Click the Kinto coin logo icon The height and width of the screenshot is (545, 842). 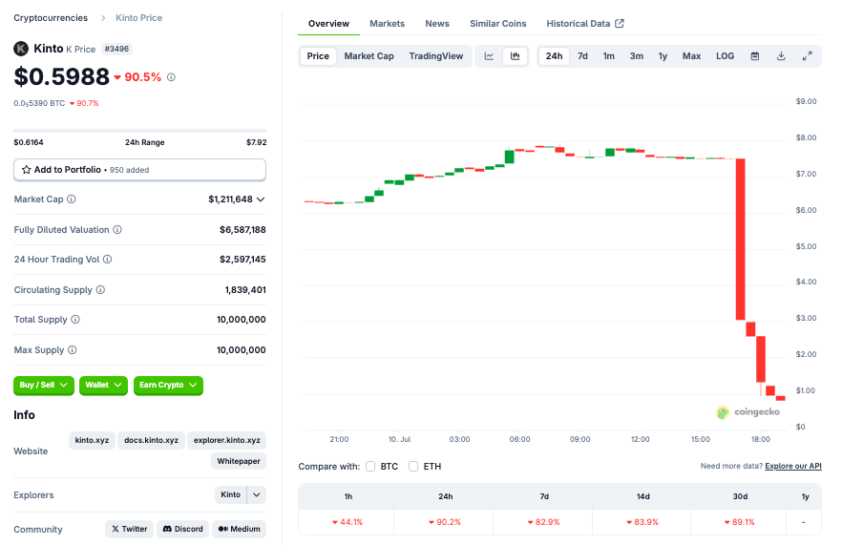(x=21, y=49)
